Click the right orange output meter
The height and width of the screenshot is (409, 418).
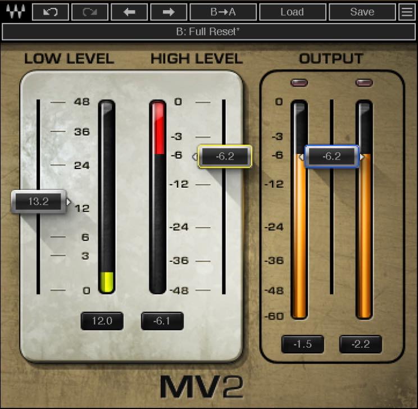click(x=364, y=210)
